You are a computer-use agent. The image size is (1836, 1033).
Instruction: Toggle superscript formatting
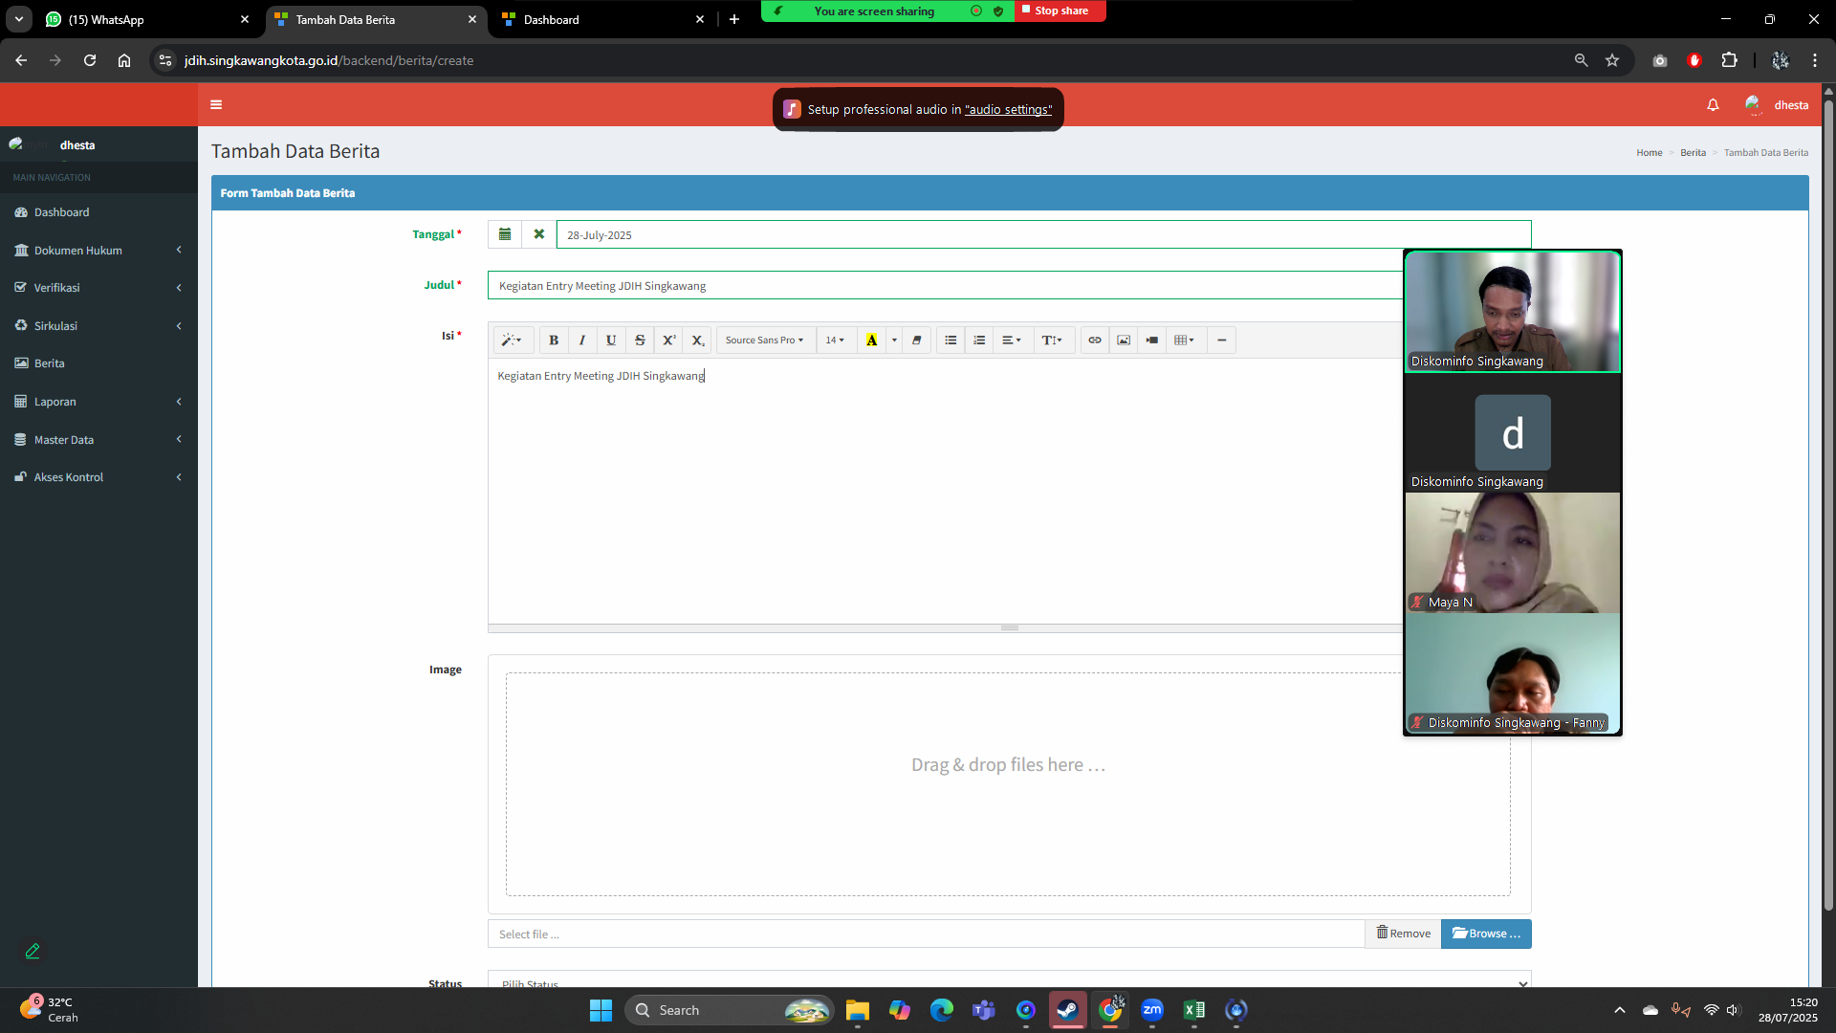668,341
